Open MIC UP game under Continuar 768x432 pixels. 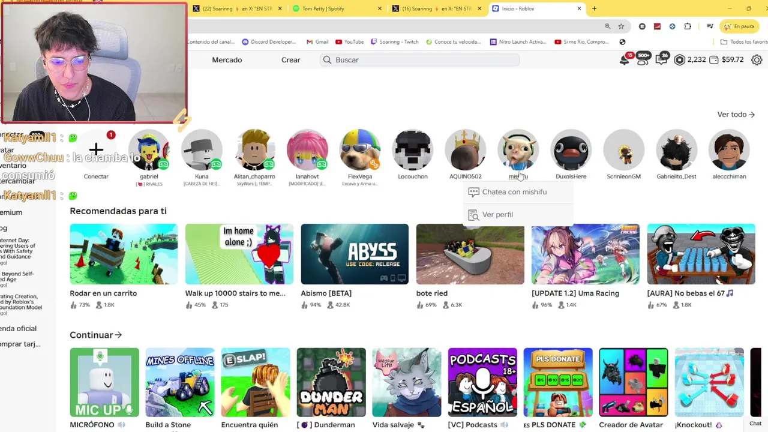pyautogui.click(x=104, y=382)
